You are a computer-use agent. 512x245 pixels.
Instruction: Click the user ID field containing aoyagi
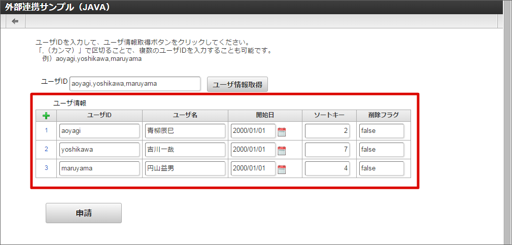pos(99,131)
